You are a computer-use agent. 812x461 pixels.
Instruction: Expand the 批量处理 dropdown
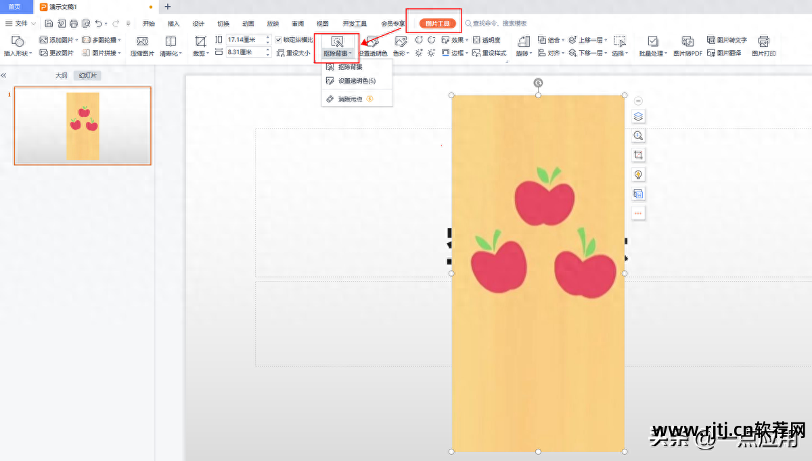(x=653, y=53)
